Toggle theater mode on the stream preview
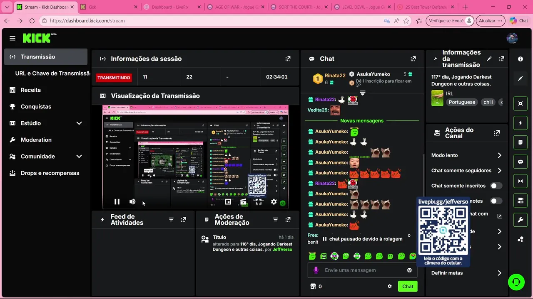This screenshot has width=533, height=299. pyautogui.click(x=243, y=202)
